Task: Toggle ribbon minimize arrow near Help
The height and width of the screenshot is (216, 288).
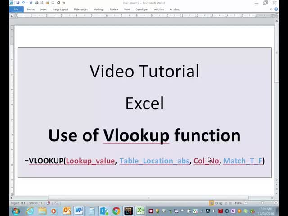Action: click(x=271, y=9)
